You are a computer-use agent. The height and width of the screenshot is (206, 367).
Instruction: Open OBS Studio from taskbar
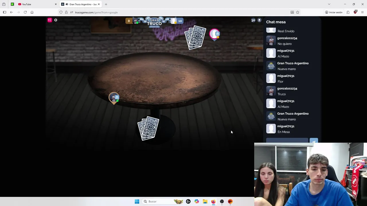click(x=222, y=201)
